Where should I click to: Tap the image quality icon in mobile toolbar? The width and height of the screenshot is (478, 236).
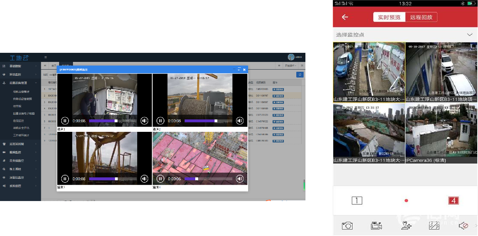[434, 226]
